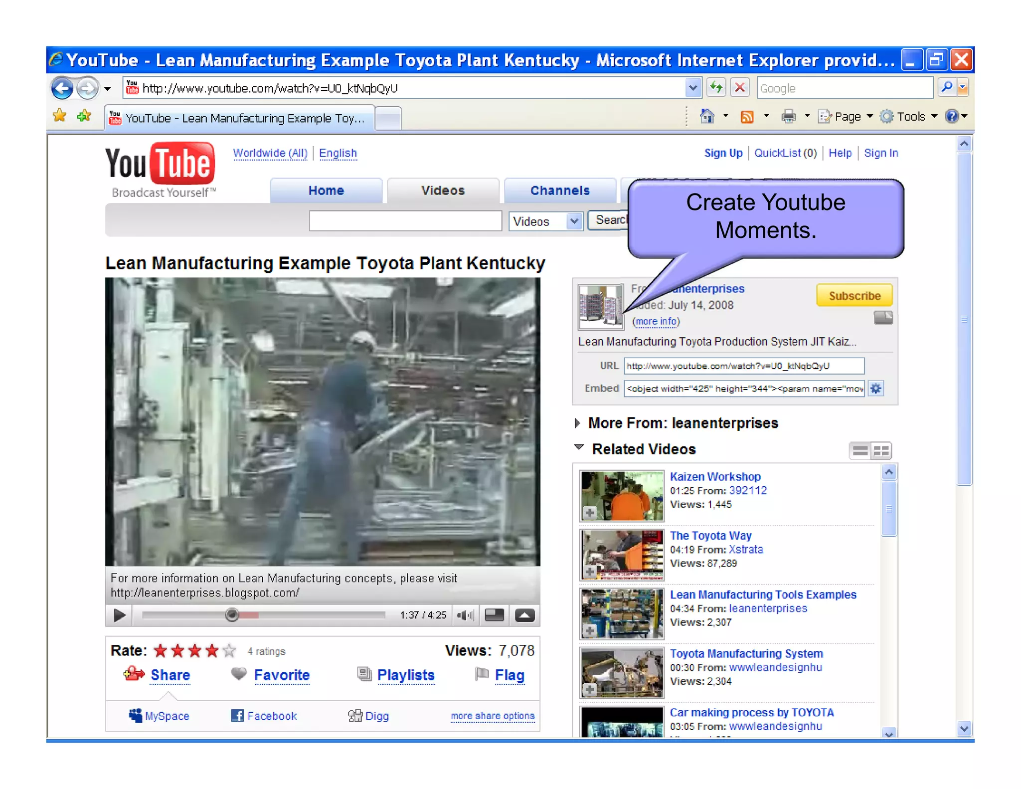Open the IE Help question mark icon
Viewport: 1021px width, 789px height.
pyautogui.click(x=952, y=116)
